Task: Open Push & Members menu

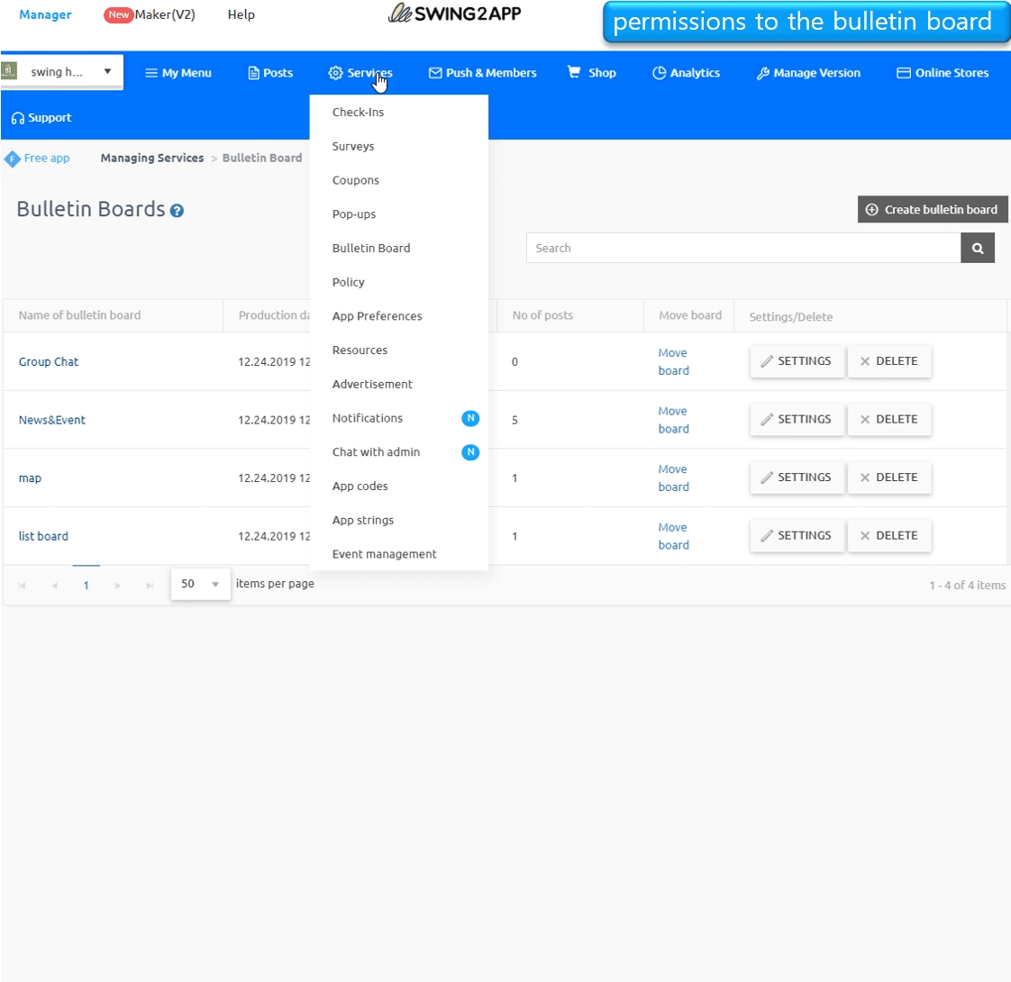Action: click(x=483, y=73)
